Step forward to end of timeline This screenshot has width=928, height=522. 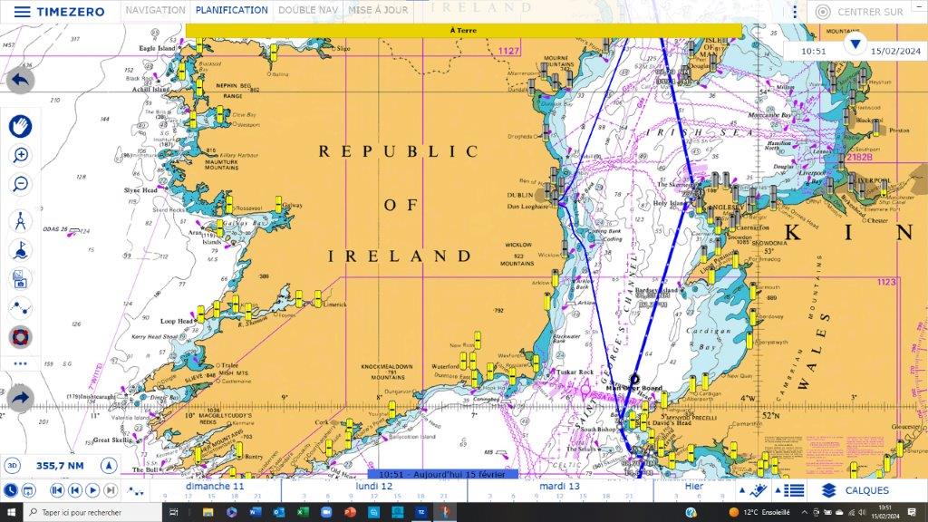[110, 490]
